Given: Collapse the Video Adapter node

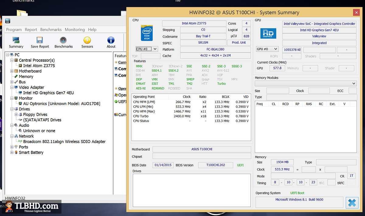Looking at the screenshot, I should pos(12,87).
